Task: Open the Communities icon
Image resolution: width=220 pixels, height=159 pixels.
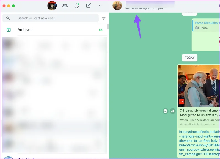Action: pyautogui.click(x=65, y=6)
